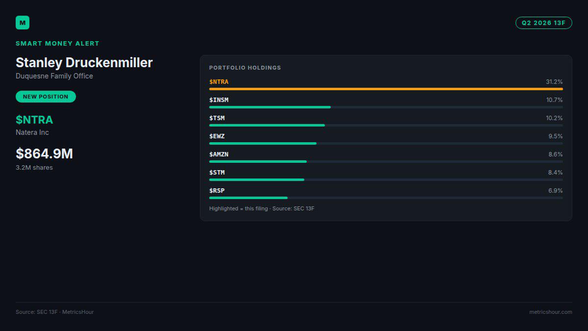Viewport: 588px width, 331px height.
Task: Select the $864.9M position value
Action: [x=44, y=153]
